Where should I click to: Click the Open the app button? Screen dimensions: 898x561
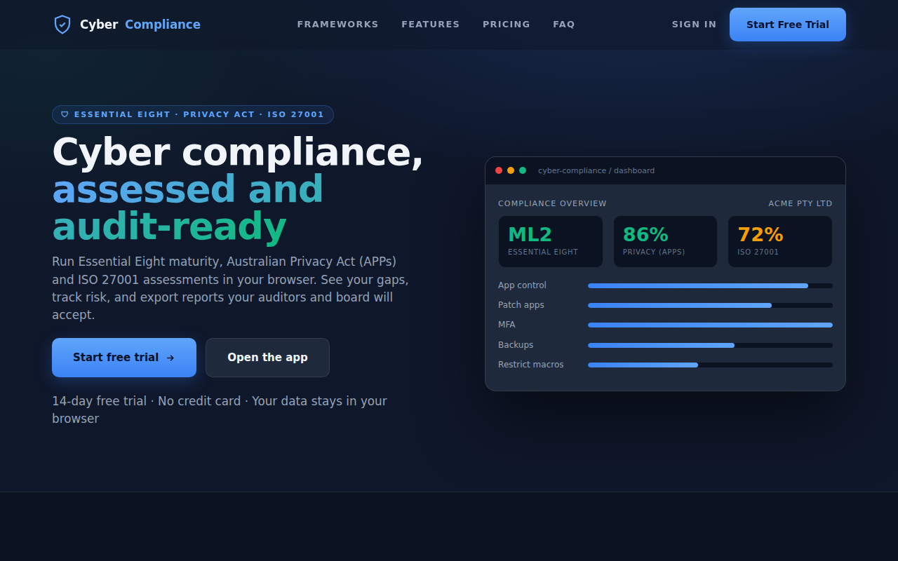pyautogui.click(x=267, y=358)
